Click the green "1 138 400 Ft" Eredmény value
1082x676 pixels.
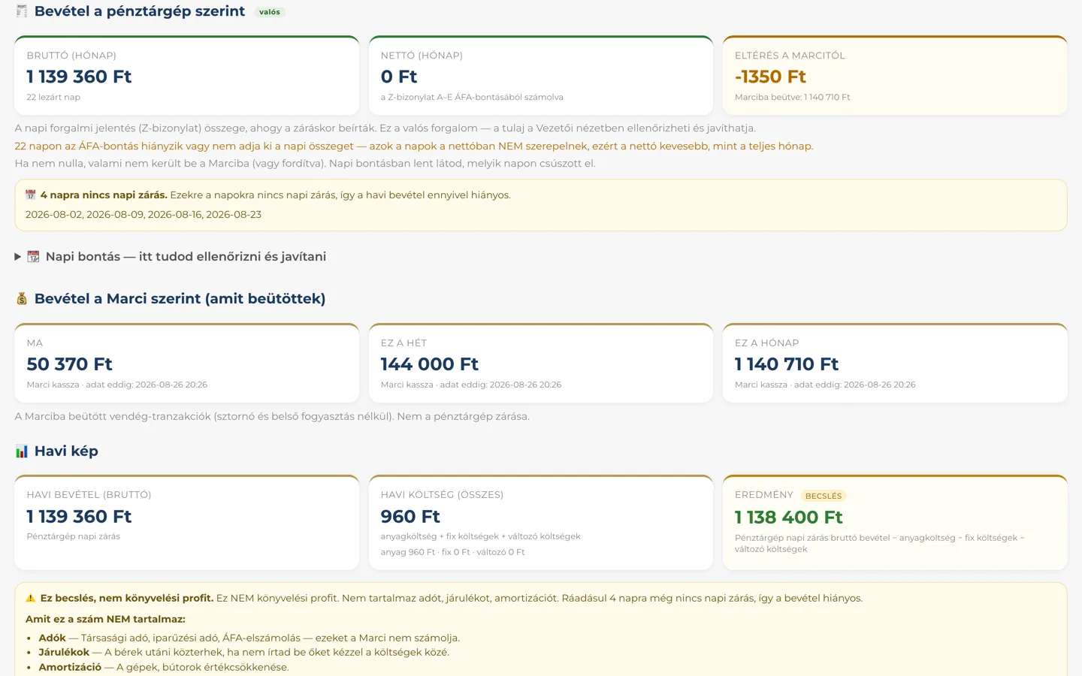pyautogui.click(x=789, y=518)
